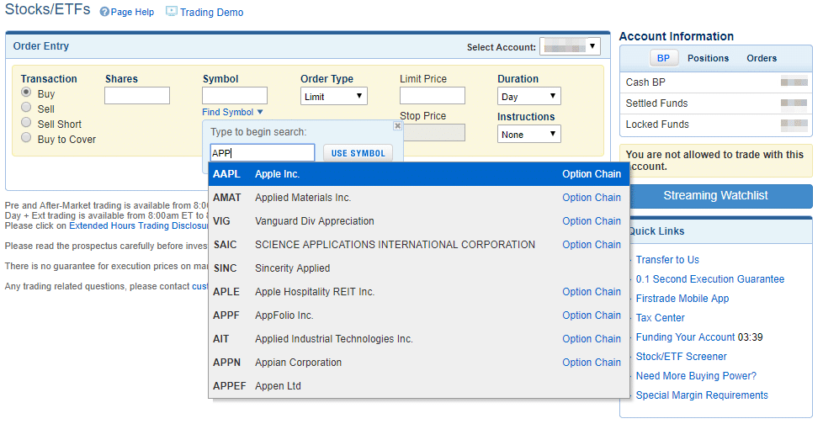Open the Order Type dropdown

[x=334, y=96]
